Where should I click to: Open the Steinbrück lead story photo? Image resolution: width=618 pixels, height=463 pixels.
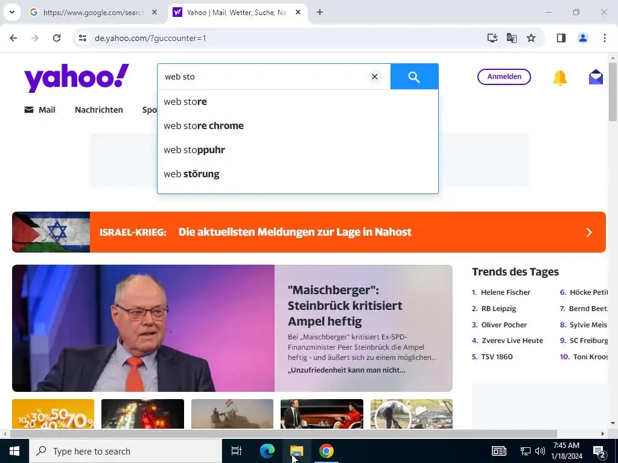coord(144,329)
